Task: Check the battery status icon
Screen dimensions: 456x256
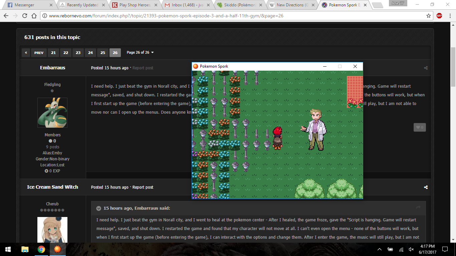Action: click(x=390, y=249)
